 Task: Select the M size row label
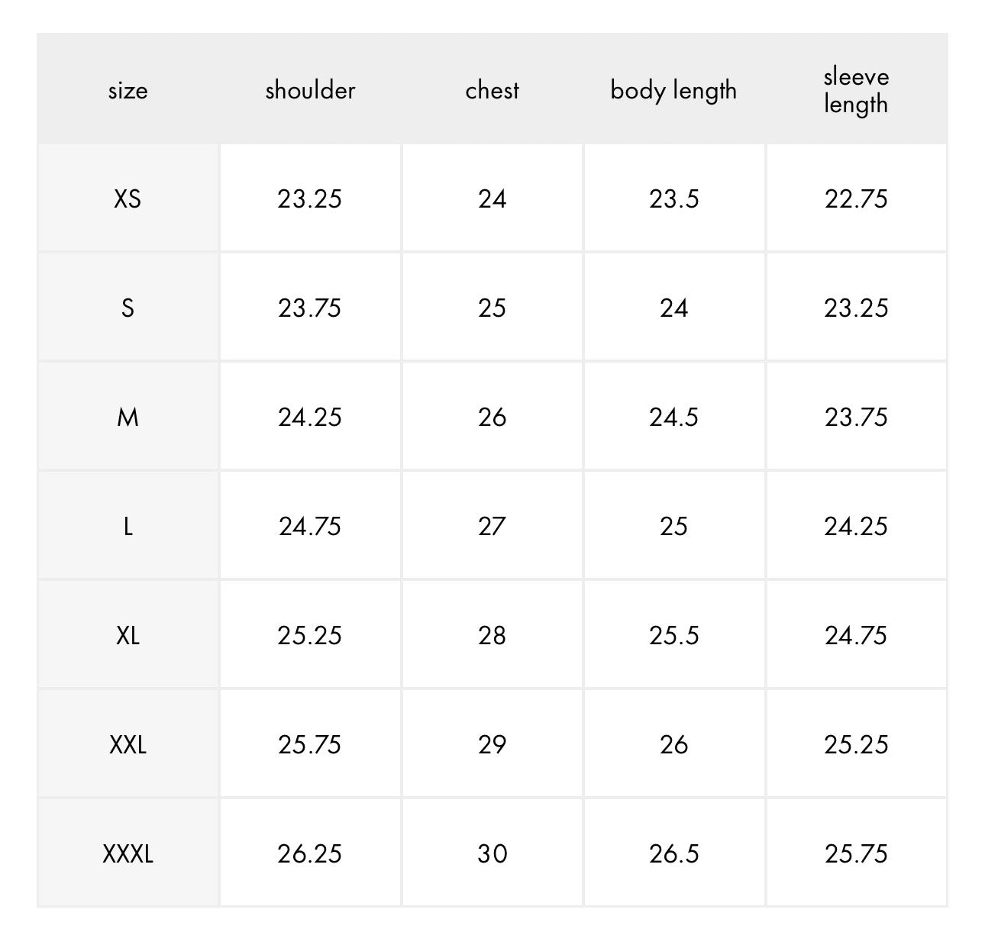pyautogui.click(x=128, y=418)
